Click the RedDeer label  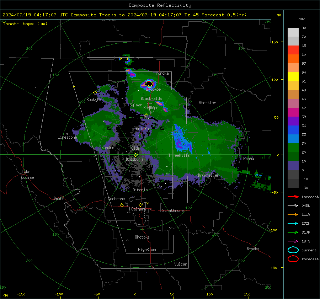151,108
